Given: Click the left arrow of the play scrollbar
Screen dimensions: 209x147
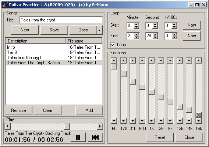Looking at the screenshot, I should (x=8, y=126).
